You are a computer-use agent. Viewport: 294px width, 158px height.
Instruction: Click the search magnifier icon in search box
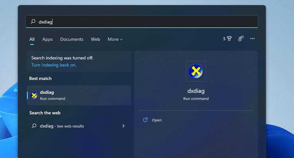pos(33,22)
